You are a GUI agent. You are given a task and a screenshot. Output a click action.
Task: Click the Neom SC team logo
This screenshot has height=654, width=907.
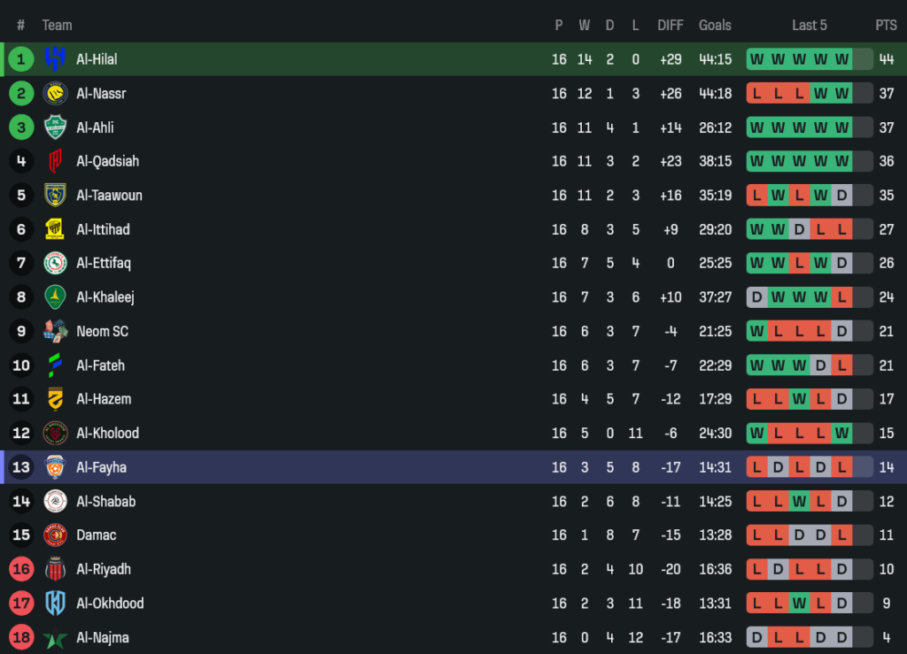tap(55, 331)
